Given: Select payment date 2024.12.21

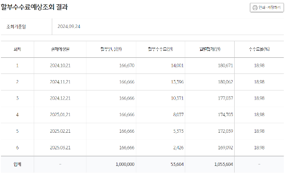Looking at the screenshot, I should pos(60,98).
